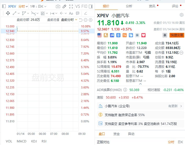Click the 快捷交易 quick trade button
The image size is (185, 145).
[x=177, y=35]
